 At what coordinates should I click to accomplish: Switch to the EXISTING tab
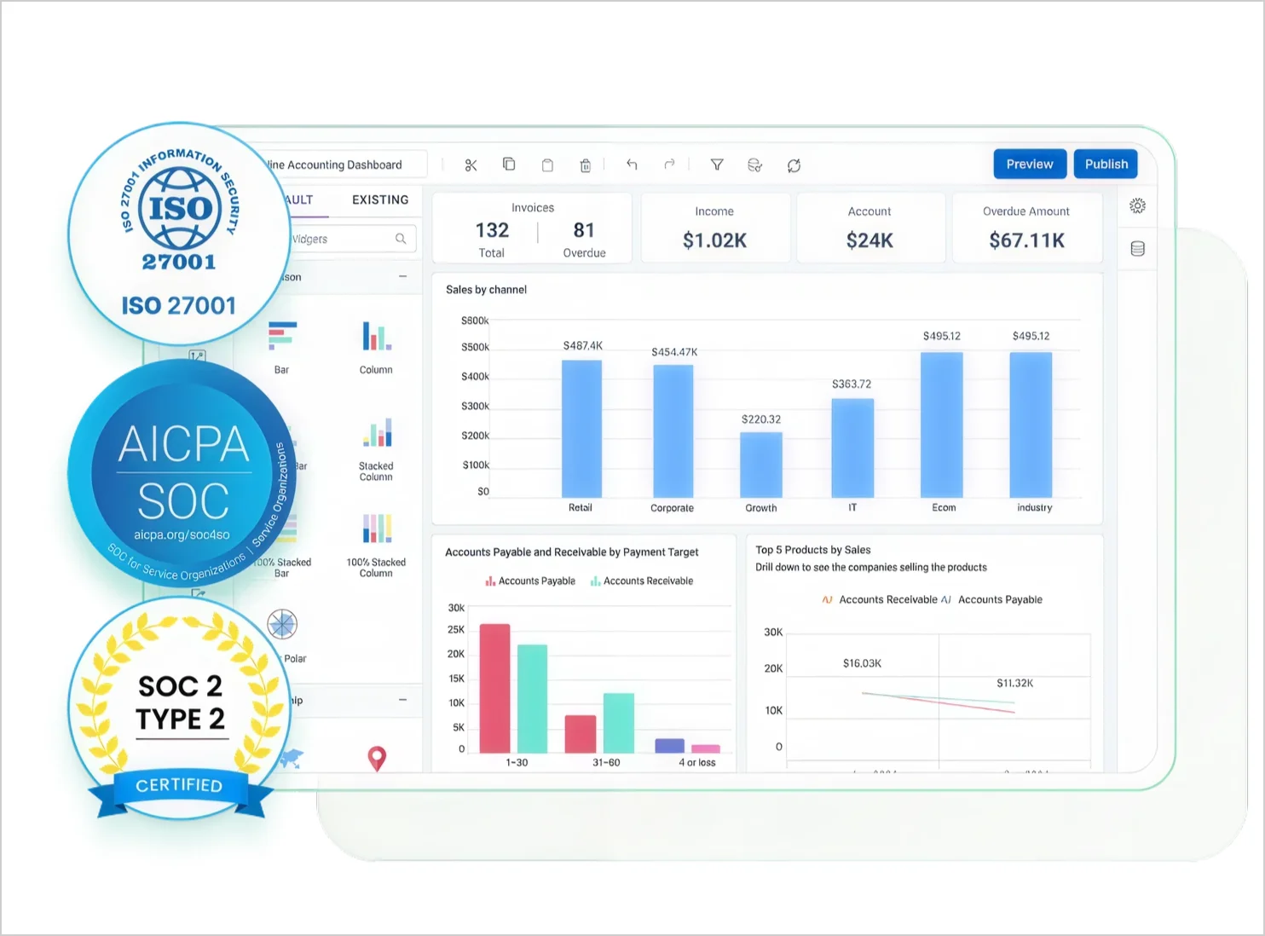(x=379, y=199)
